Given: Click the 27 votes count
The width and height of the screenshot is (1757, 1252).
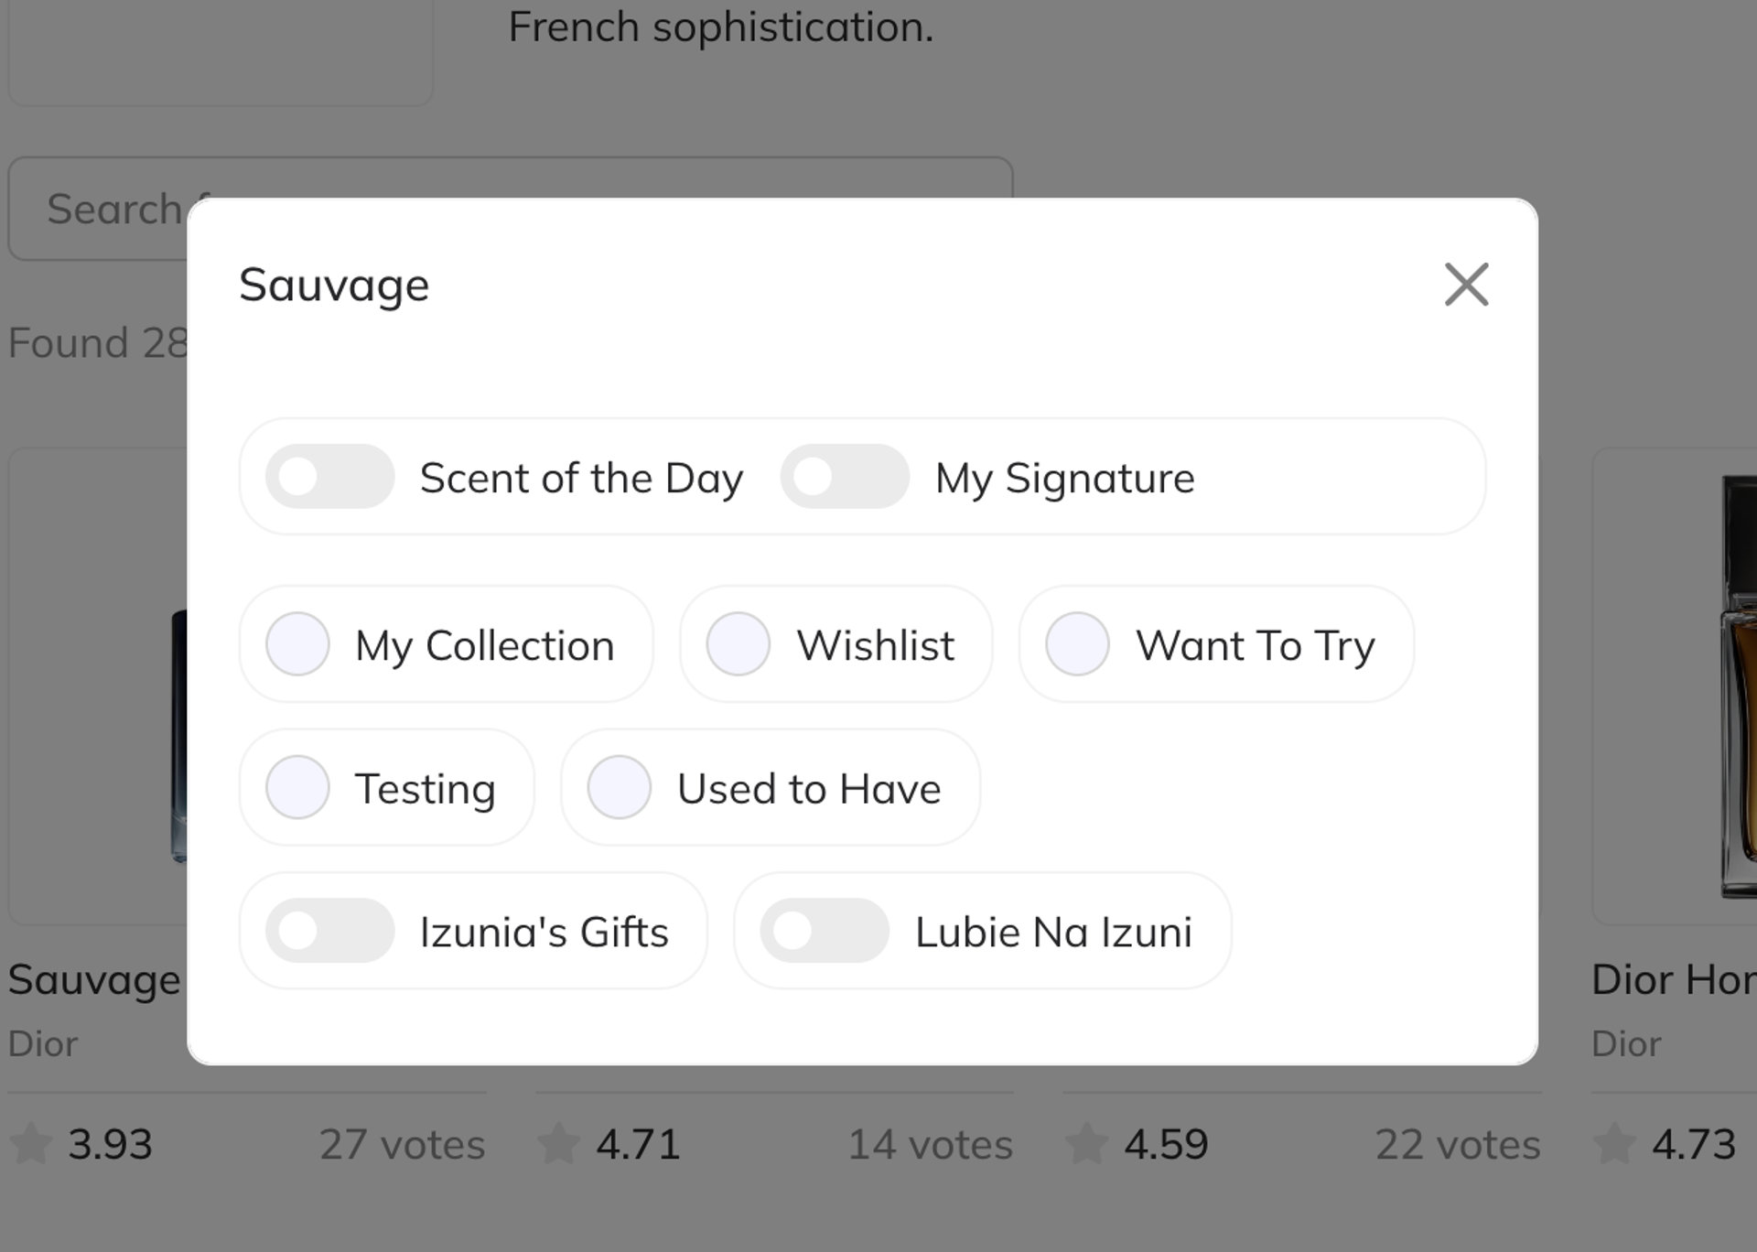Looking at the screenshot, I should click(x=402, y=1145).
